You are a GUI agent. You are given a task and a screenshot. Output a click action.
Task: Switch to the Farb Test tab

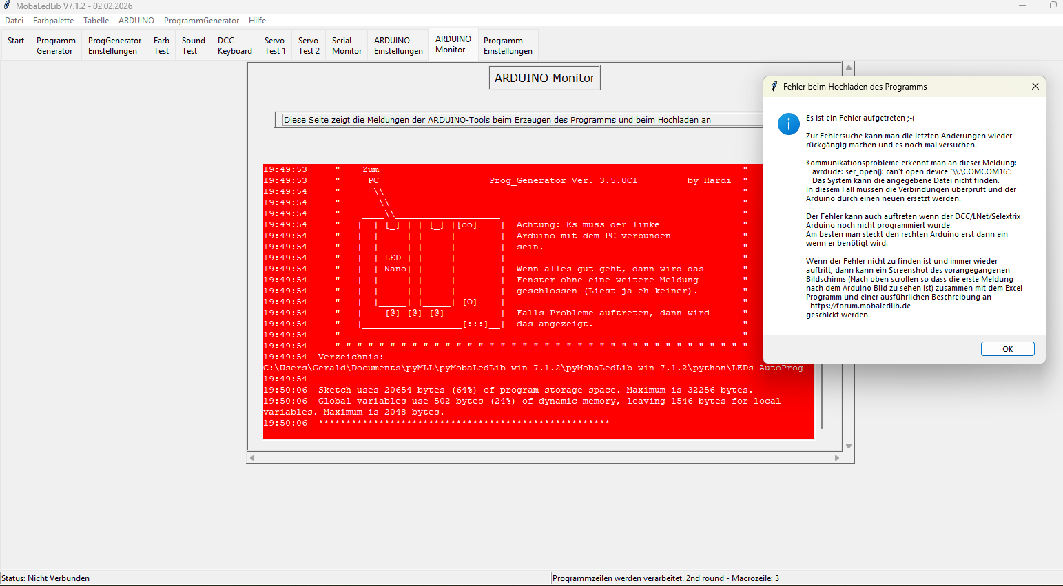161,45
